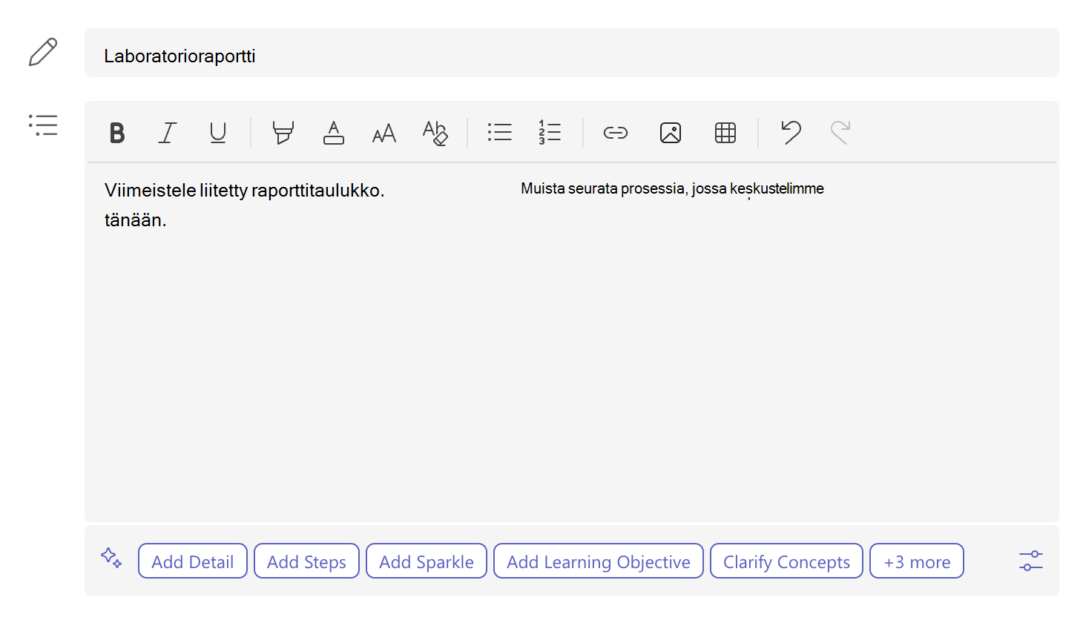The width and height of the screenshot is (1083, 626).
Task: Click Add Learning Objective button
Action: [x=599, y=561]
